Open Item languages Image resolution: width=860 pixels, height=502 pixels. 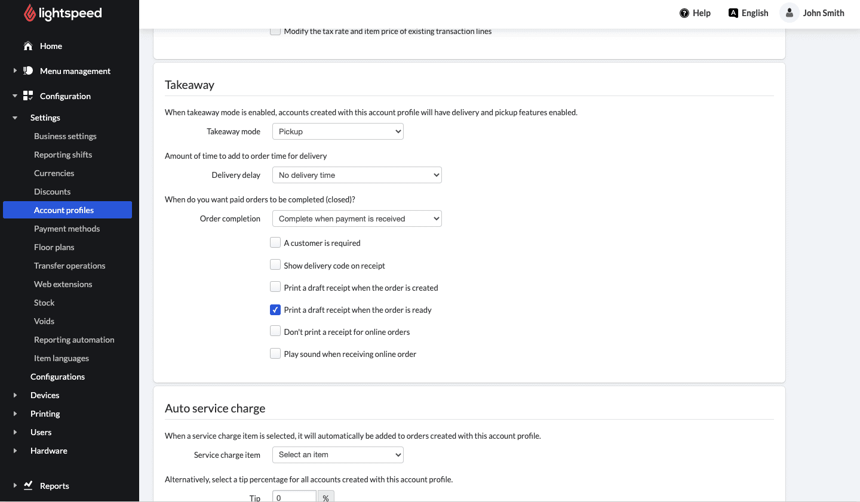62,358
